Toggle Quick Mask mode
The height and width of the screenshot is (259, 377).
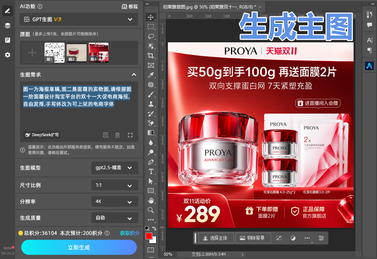point(151,250)
